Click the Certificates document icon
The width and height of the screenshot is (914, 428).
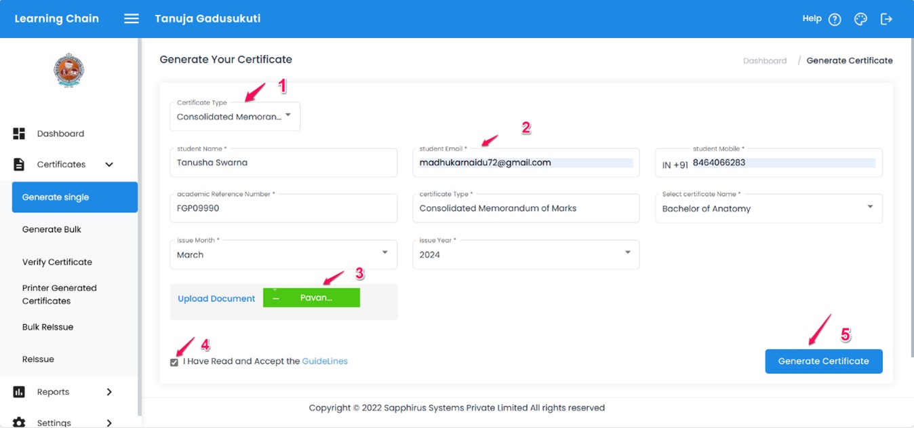click(19, 165)
